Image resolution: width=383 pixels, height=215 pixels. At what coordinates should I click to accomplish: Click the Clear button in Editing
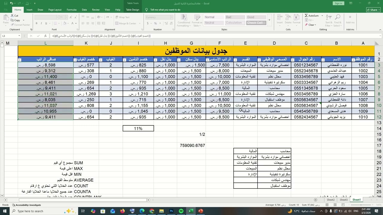(x=311, y=25)
